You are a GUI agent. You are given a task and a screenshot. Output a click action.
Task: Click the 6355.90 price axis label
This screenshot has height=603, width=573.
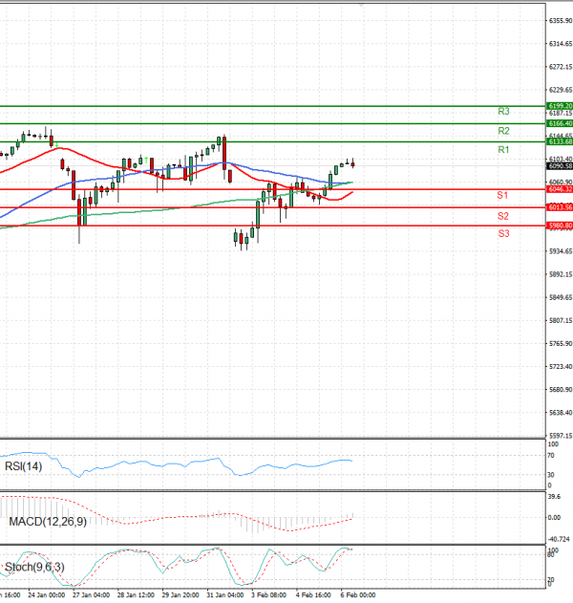coord(560,20)
